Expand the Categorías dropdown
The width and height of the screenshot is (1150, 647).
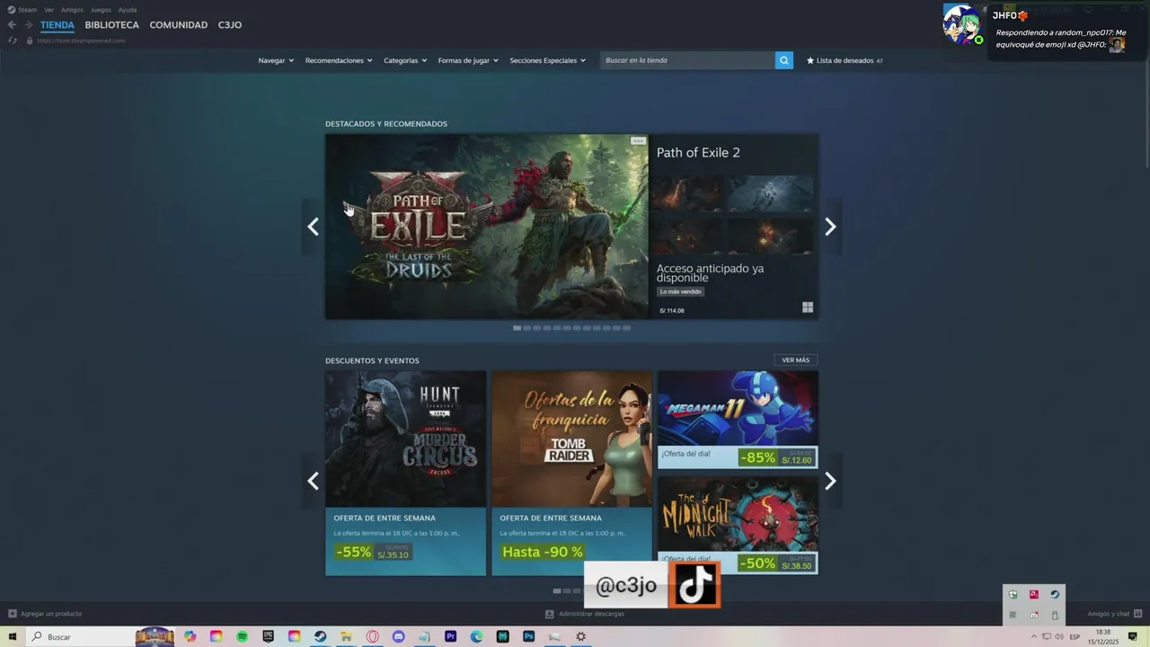point(405,60)
